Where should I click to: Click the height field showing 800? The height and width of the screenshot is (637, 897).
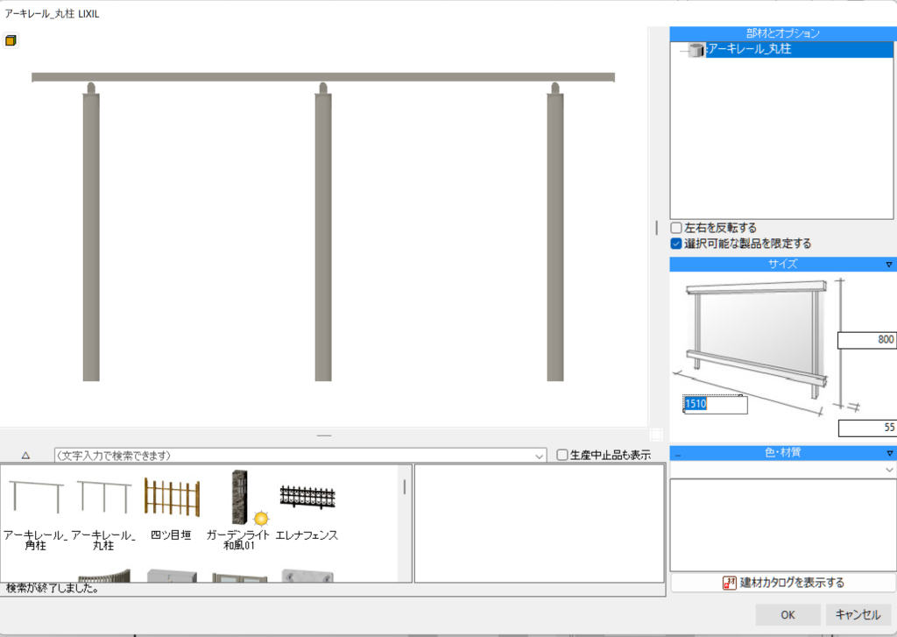click(x=866, y=341)
